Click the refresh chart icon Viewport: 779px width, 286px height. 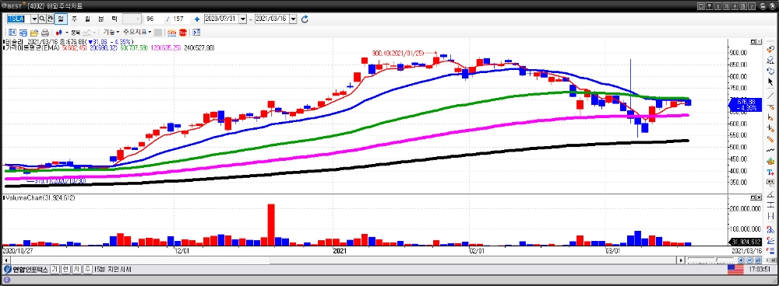pos(305,19)
